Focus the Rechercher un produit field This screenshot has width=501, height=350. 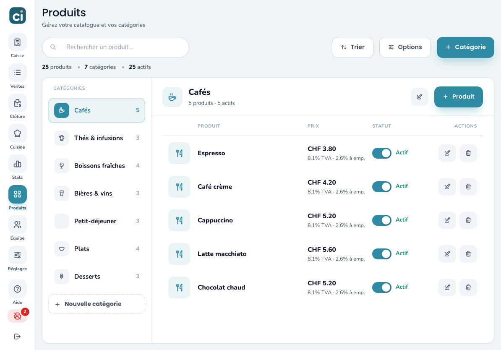coord(116,47)
